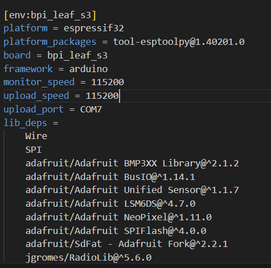The height and width of the screenshot is (268, 271).
Task: Click tool-esptoolpy@1.40201.0 package value
Action: coord(179,42)
